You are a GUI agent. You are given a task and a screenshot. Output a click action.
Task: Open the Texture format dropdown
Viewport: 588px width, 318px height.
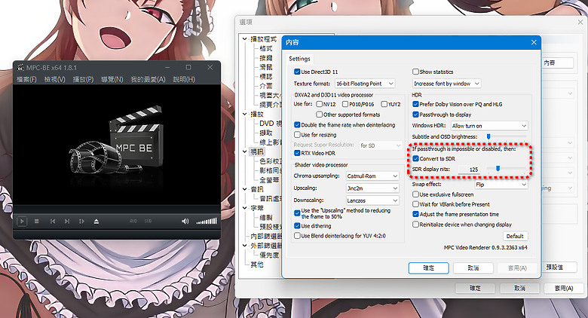pos(365,84)
